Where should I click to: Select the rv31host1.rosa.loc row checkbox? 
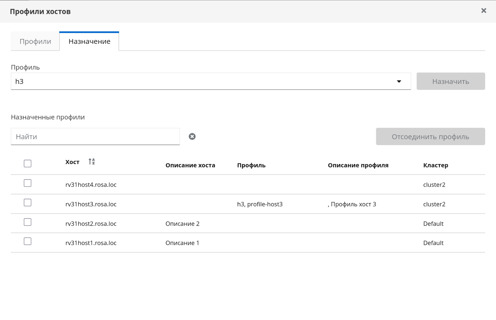point(28,241)
